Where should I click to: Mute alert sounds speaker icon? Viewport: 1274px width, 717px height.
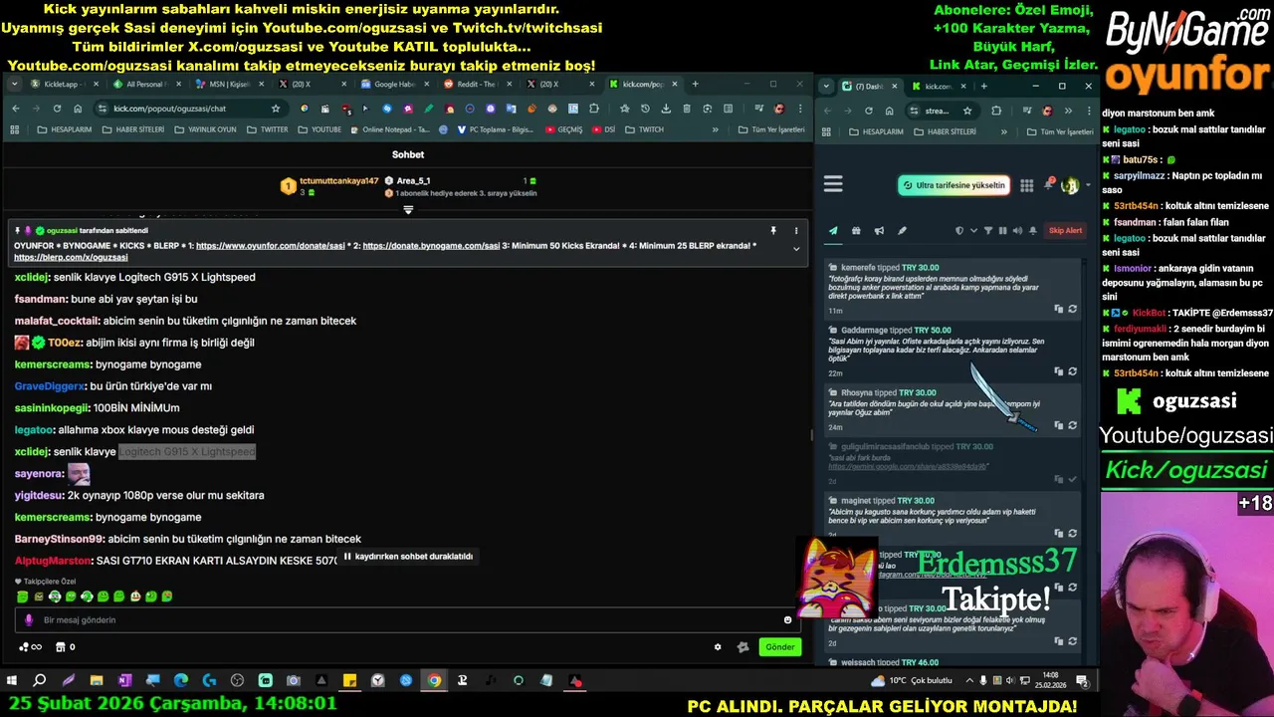click(1016, 231)
